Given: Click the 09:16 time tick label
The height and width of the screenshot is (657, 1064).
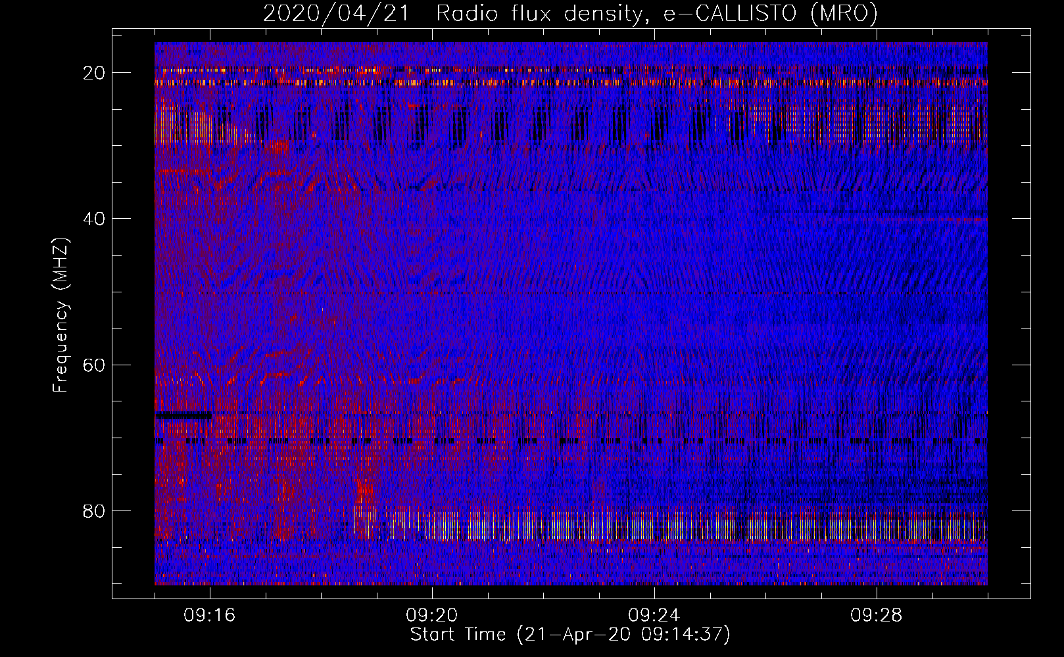Looking at the screenshot, I should [x=210, y=616].
